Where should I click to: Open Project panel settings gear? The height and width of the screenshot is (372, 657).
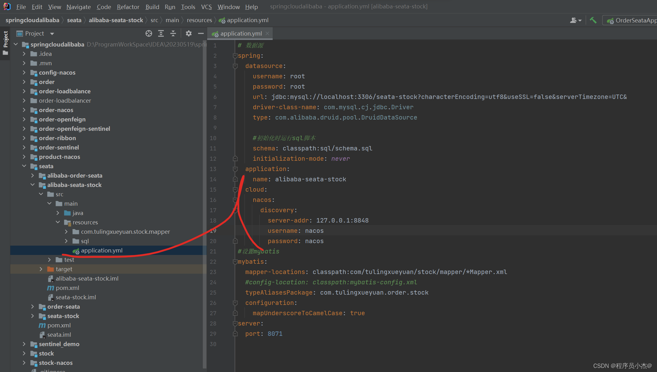189,33
